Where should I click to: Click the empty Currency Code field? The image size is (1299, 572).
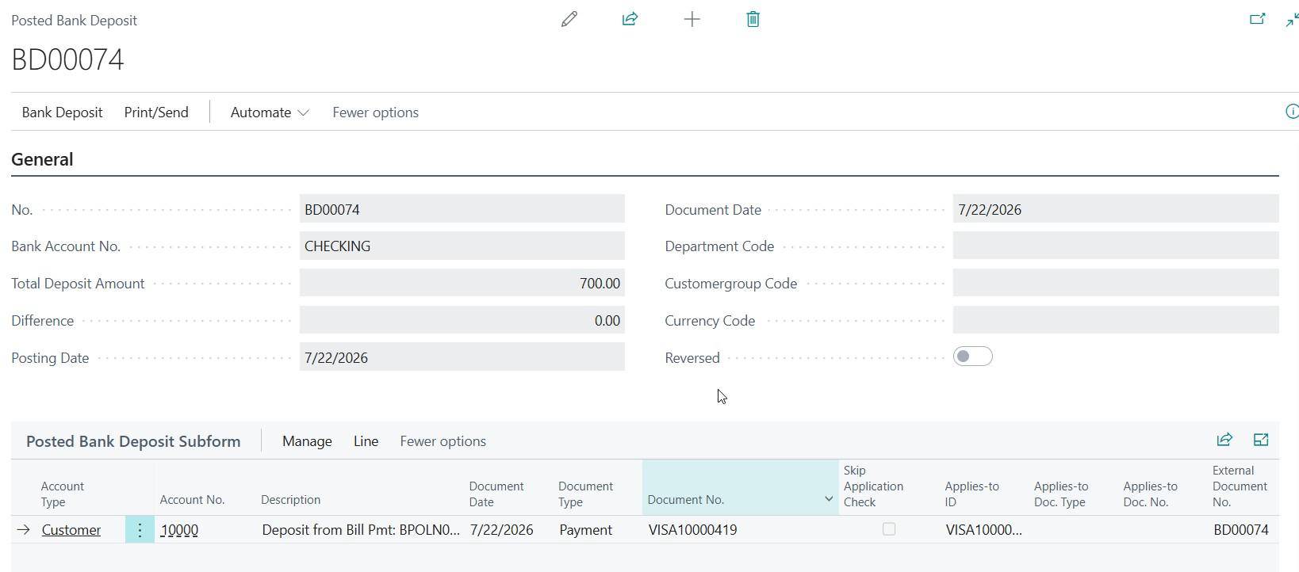1116,321
